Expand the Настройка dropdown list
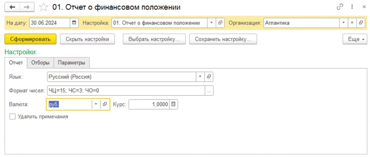Image resolution: width=370 pixels, height=157 pixels. 212,23
